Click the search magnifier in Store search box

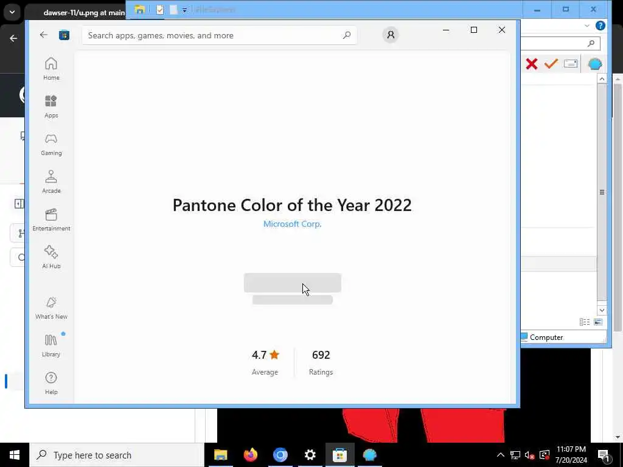(x=347, y=35)
